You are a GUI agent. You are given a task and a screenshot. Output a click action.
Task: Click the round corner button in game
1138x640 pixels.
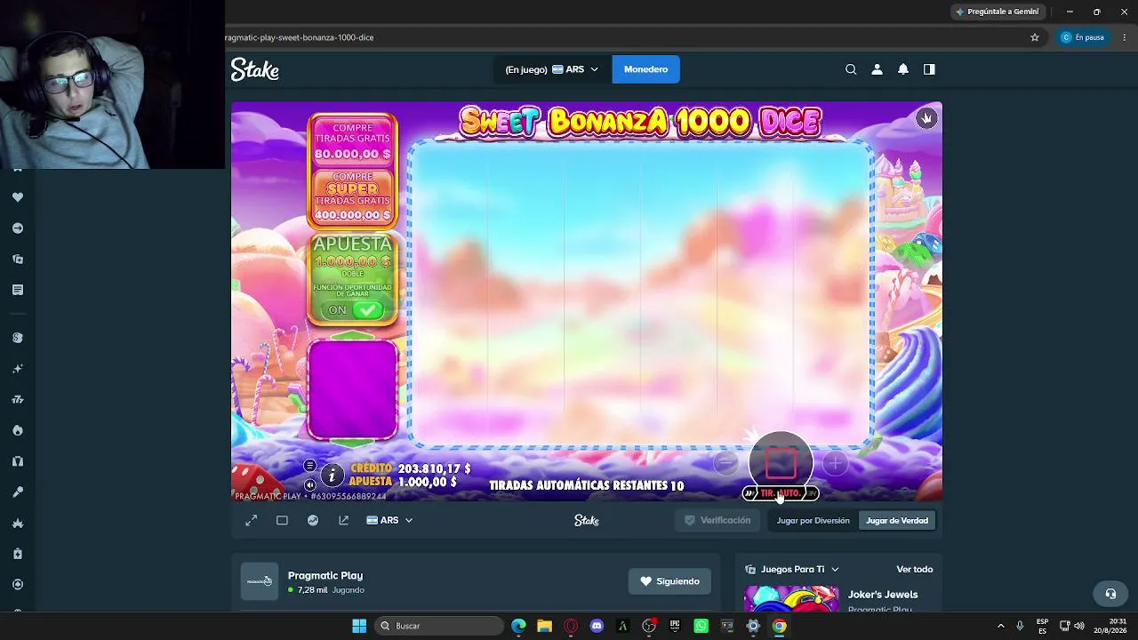click(926, 118)
